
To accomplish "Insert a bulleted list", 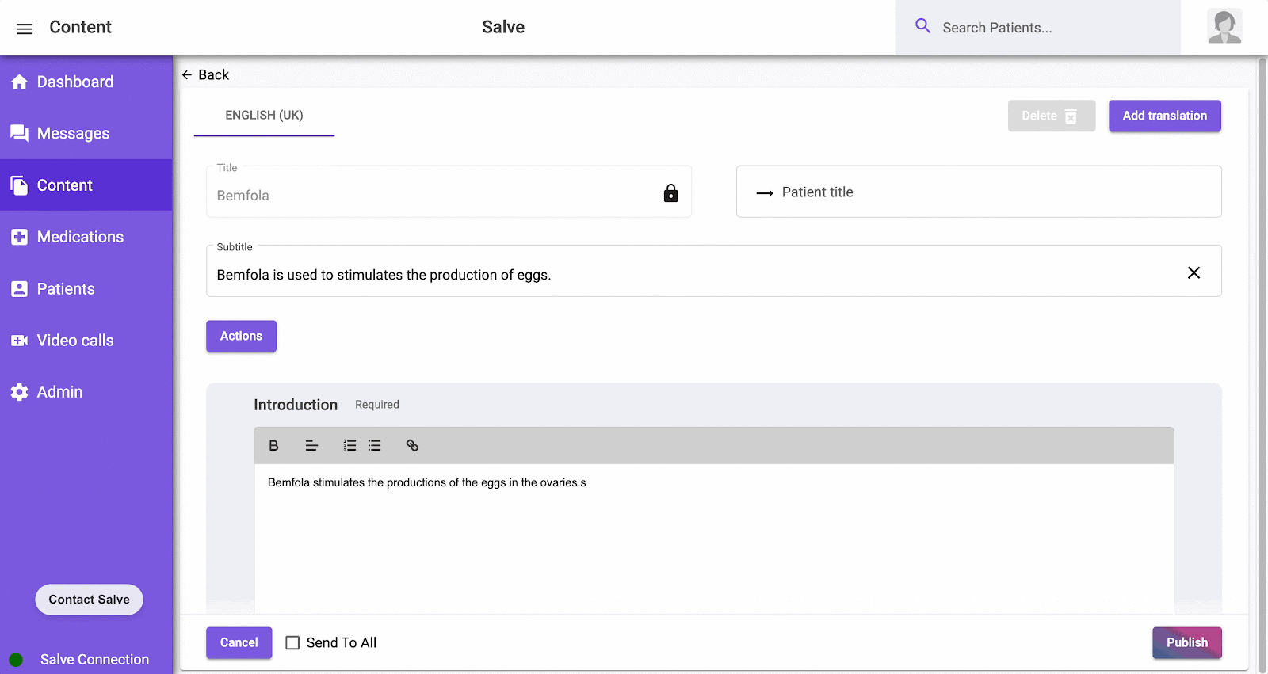I will pyautogui.click(x=374, y=445).
